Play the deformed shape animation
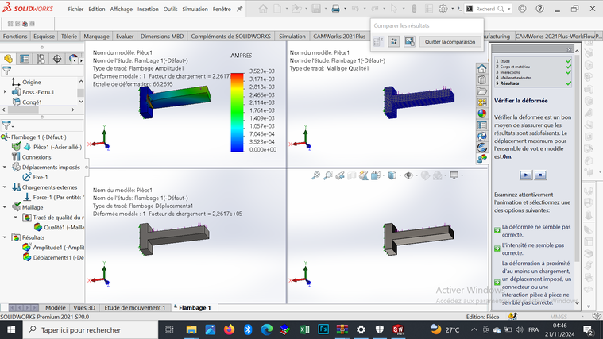Image resolution: width=603 pixels, height=339 pixels. [x=526, y=175]
